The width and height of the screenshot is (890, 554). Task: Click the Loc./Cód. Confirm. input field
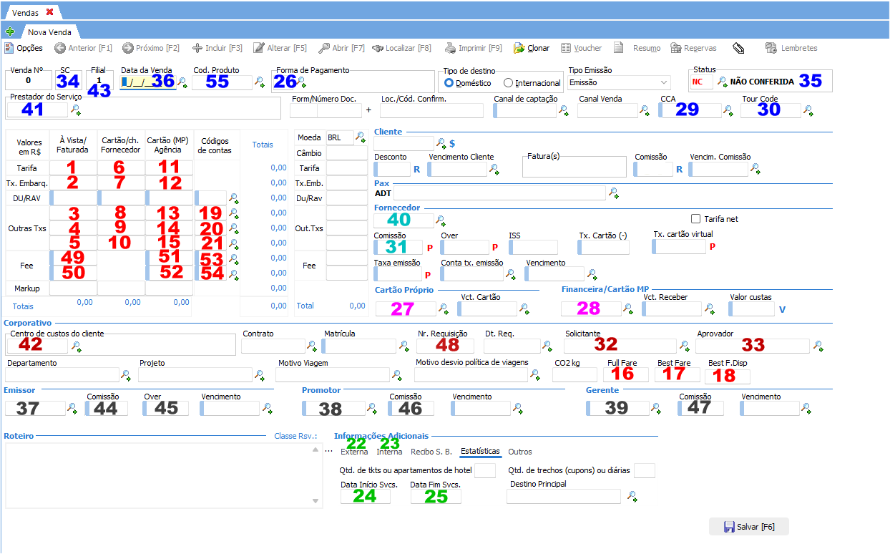point(431,110)
